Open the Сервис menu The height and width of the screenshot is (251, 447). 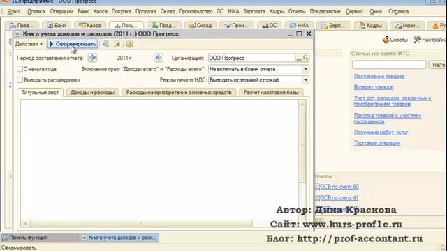(354, 11)
